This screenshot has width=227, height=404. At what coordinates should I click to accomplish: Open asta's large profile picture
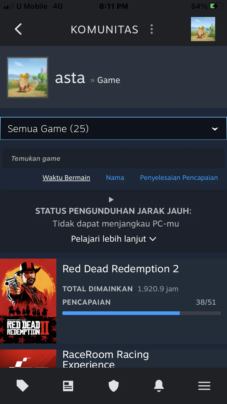tap(28, 78)
